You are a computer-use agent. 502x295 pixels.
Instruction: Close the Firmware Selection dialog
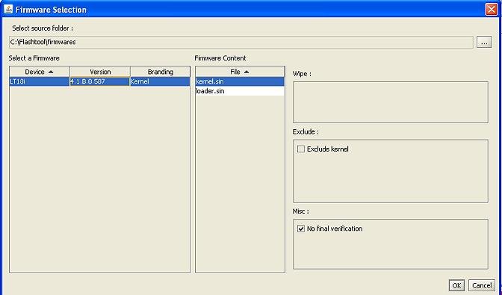[491, 10]
